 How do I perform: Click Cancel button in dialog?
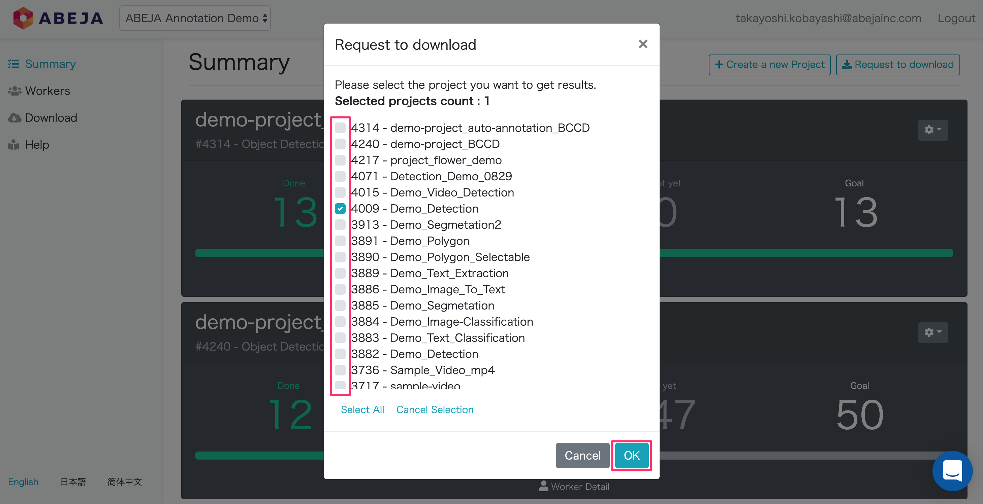click(x=582, y=455)
